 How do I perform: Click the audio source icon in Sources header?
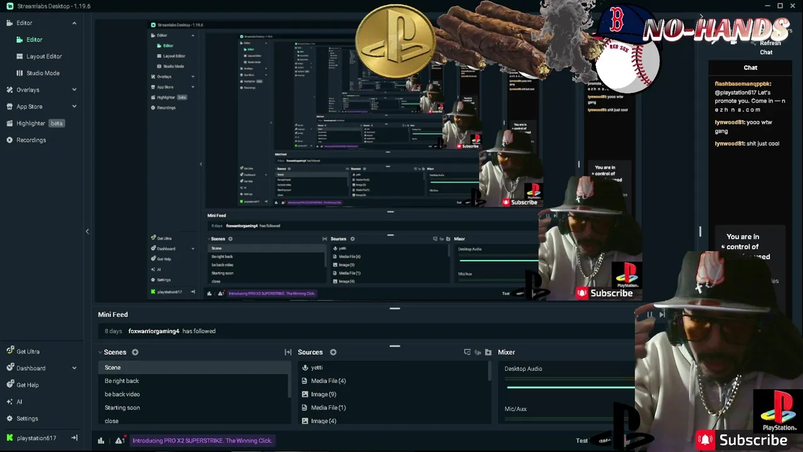click(478, 352)
